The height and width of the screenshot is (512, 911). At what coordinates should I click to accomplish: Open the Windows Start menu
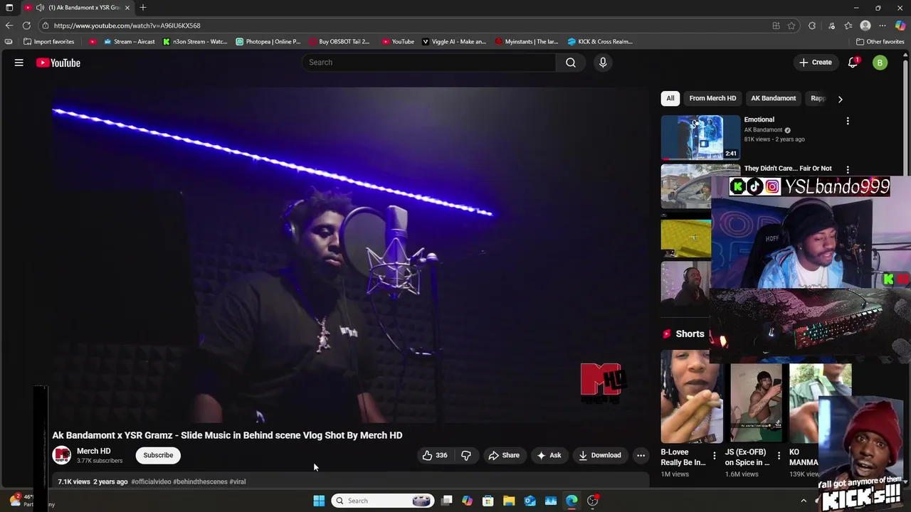click(x=319, y=501)
